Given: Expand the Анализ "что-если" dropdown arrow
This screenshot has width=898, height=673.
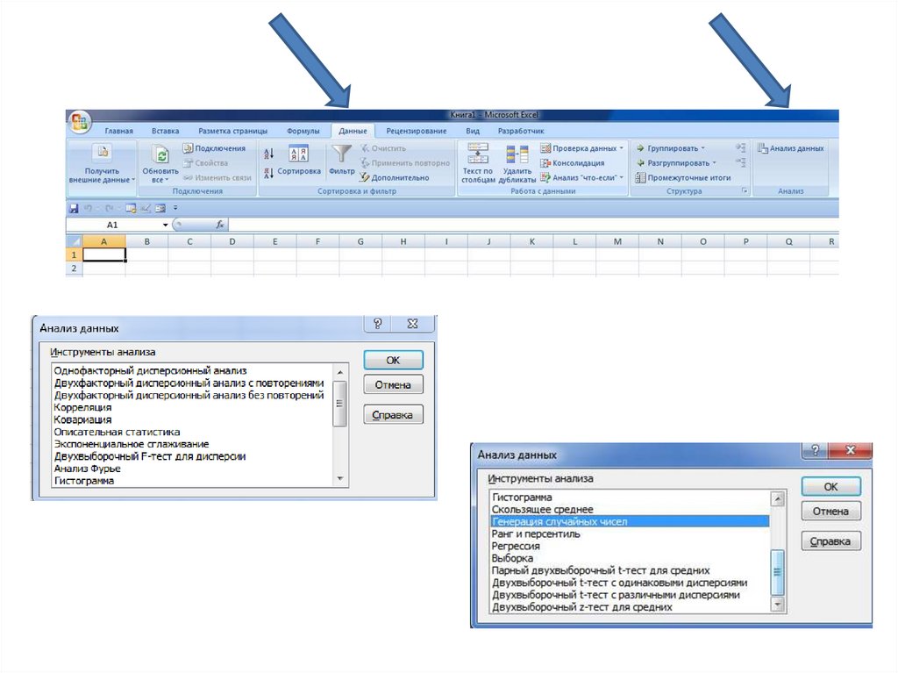Looking at the screenshot, I should [622, 178].
